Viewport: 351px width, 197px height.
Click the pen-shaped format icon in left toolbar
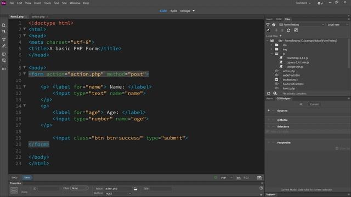[4, 46]
